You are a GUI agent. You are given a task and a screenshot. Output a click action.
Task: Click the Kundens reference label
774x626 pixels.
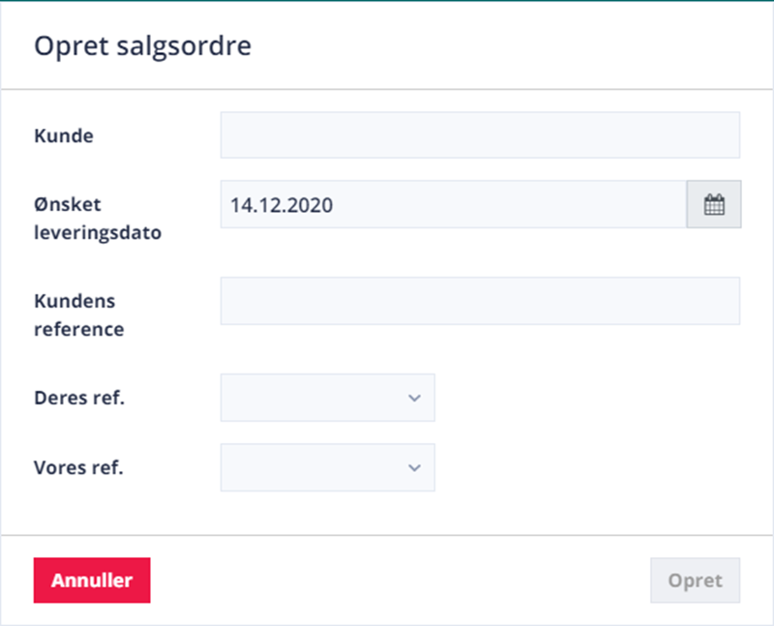(x=79, y=315)
